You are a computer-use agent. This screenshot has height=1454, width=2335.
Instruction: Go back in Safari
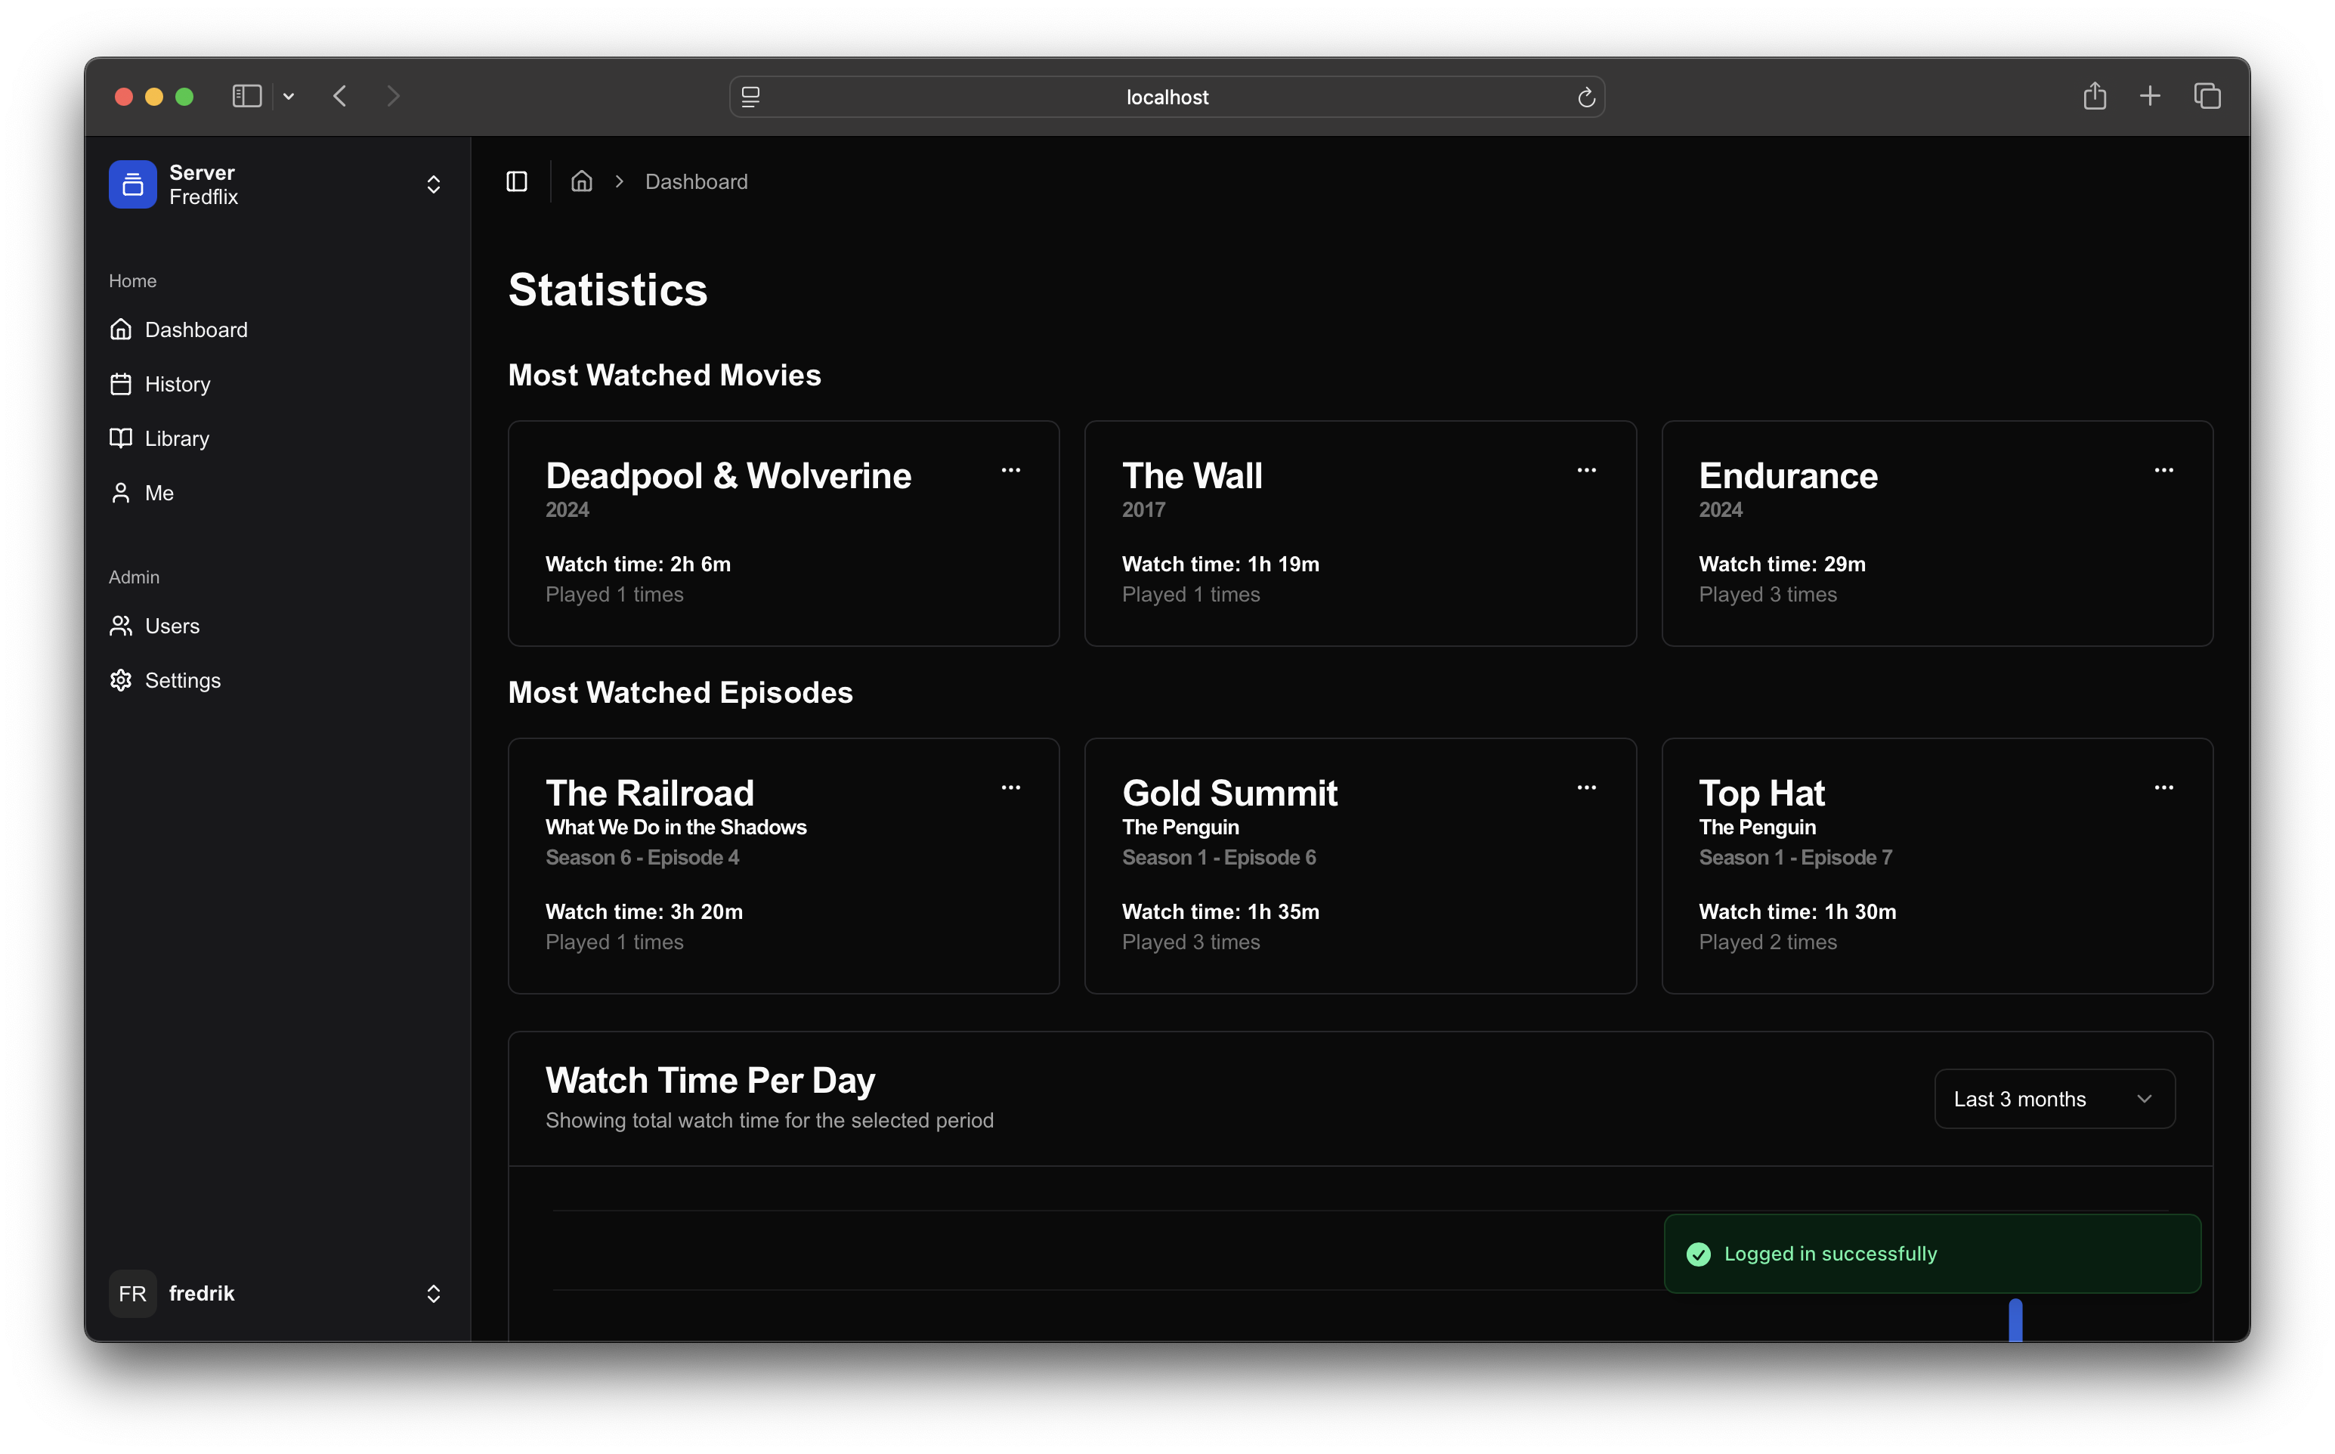[339, 96]
